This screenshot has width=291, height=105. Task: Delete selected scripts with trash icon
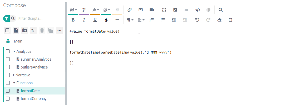(x=42, y=30)
